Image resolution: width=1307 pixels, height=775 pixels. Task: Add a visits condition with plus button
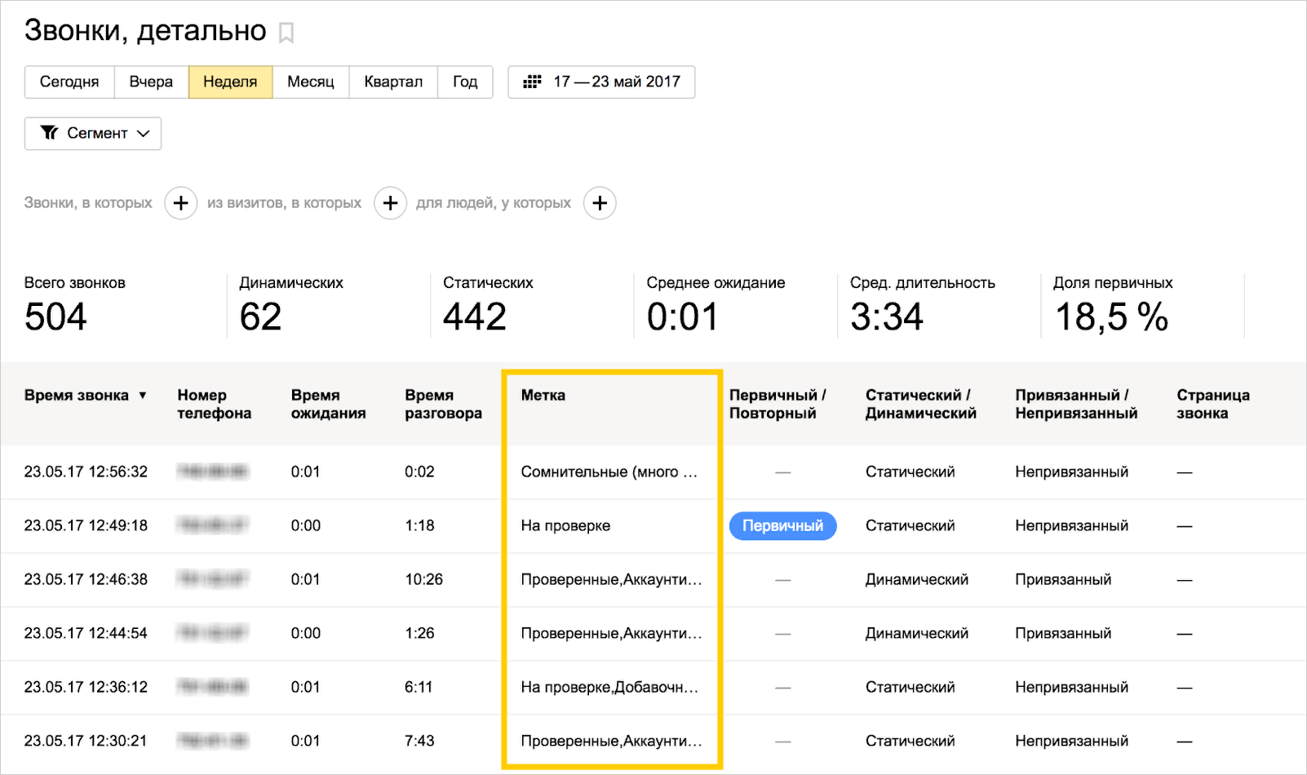[x=390, y=203]
